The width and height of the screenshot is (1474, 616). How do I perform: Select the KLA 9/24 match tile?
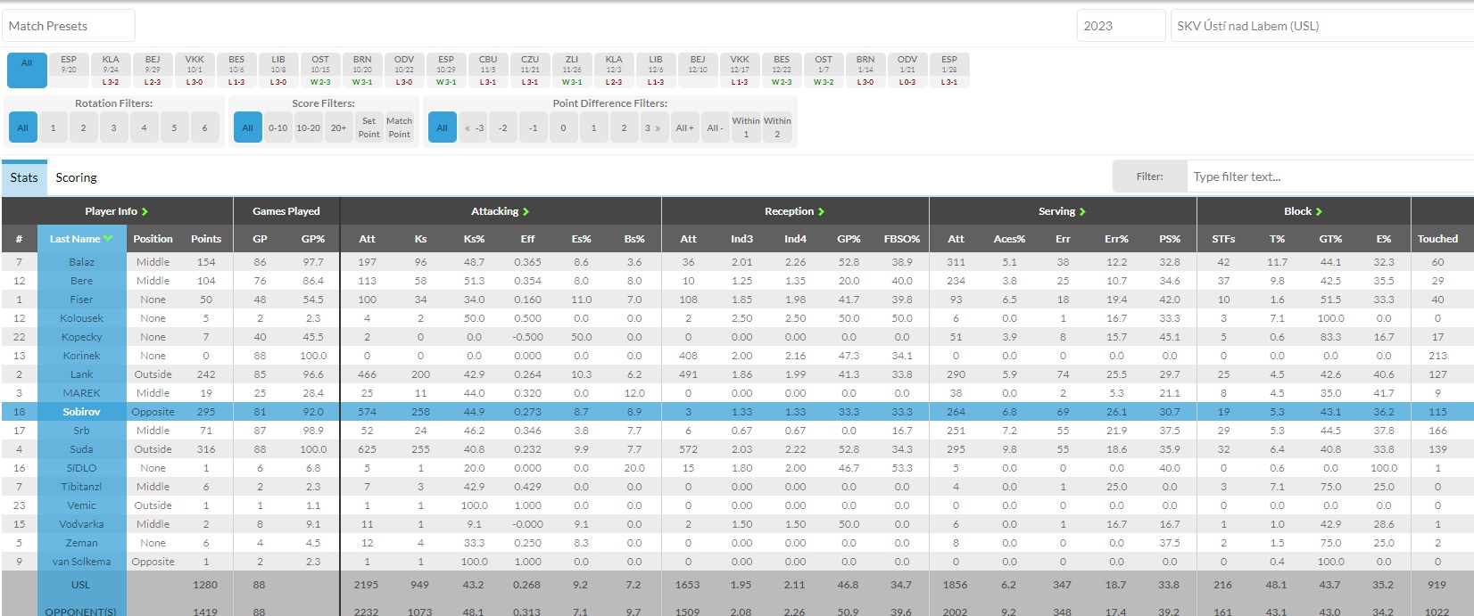(111, 70)
